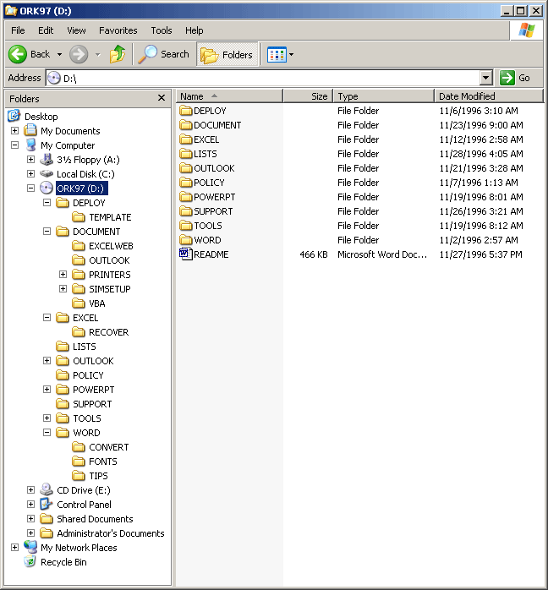This screenshot has width=548, height=590.
Task: Click the green Back arrow icon
Action: click(17, 55)
